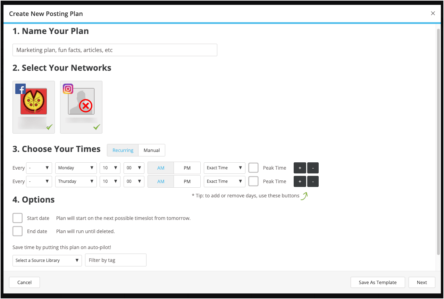
Task: Click the plus button on the Thursday row
Action: (x=300, y=181)
